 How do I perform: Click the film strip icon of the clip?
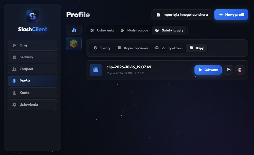[96, 70]
